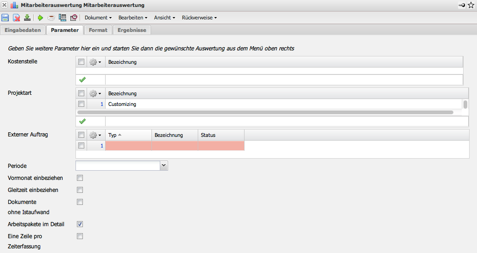Switch to the Format tab
This screenshot has height=253, width=477.
pyautogui.click(x=98, y=30)
